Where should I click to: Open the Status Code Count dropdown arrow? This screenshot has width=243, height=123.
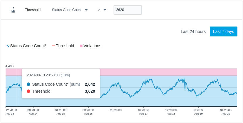click(x=86, y=10)
